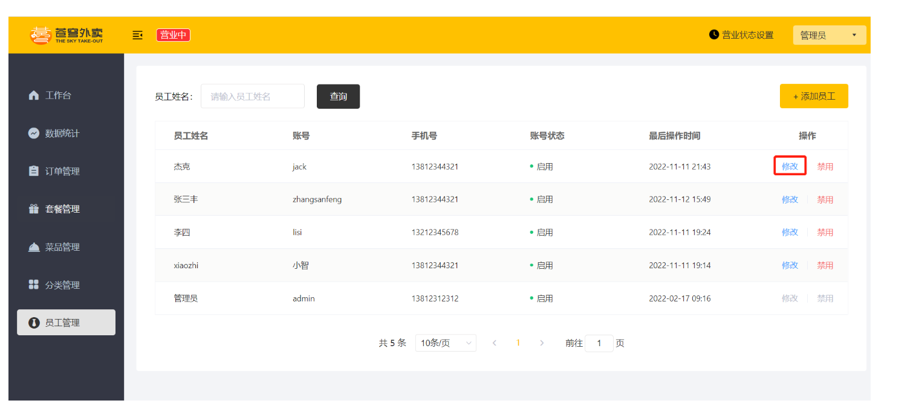Click phone number 13812312312

435,298
